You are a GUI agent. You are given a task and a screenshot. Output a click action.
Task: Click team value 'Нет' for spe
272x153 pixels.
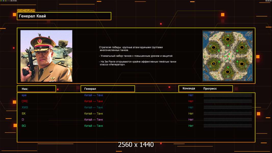[191, 95]
